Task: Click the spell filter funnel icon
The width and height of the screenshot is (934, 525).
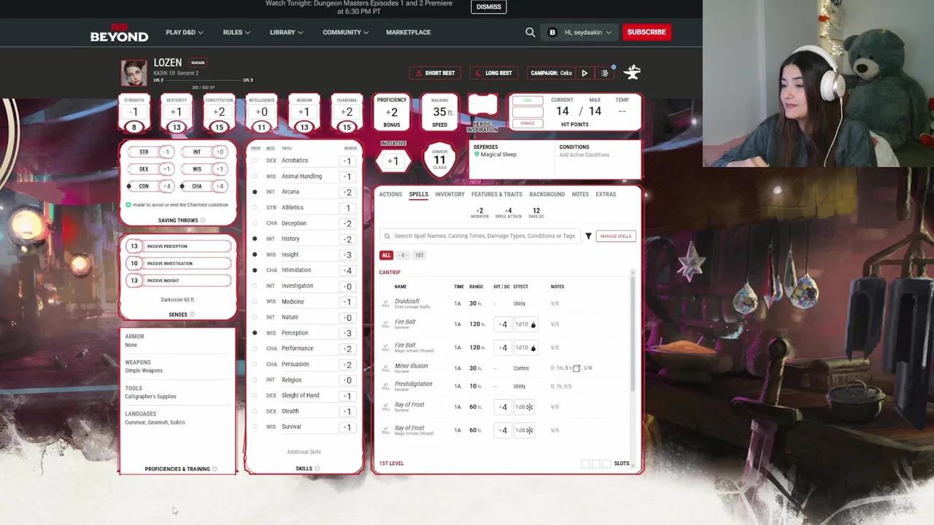Action: (588, 236)
